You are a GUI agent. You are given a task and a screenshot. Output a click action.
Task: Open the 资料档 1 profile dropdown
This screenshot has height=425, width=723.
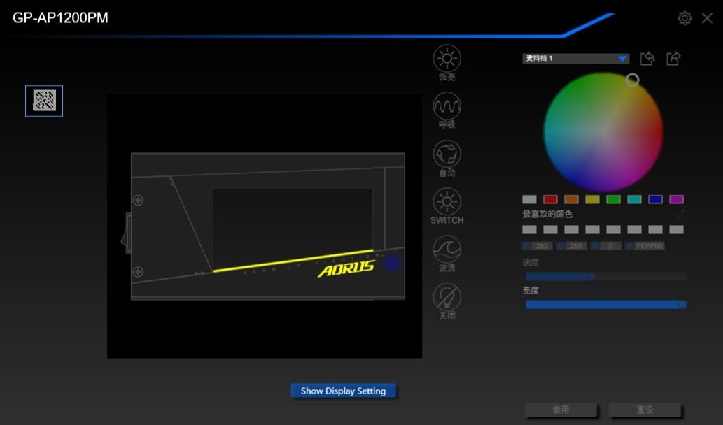575,59
